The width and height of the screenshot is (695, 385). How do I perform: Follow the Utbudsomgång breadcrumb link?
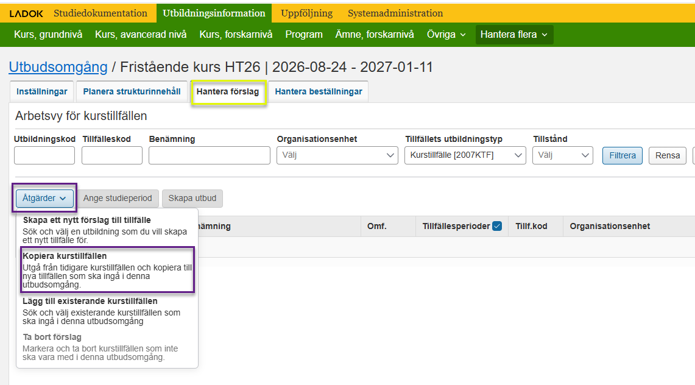pos(58,67)
